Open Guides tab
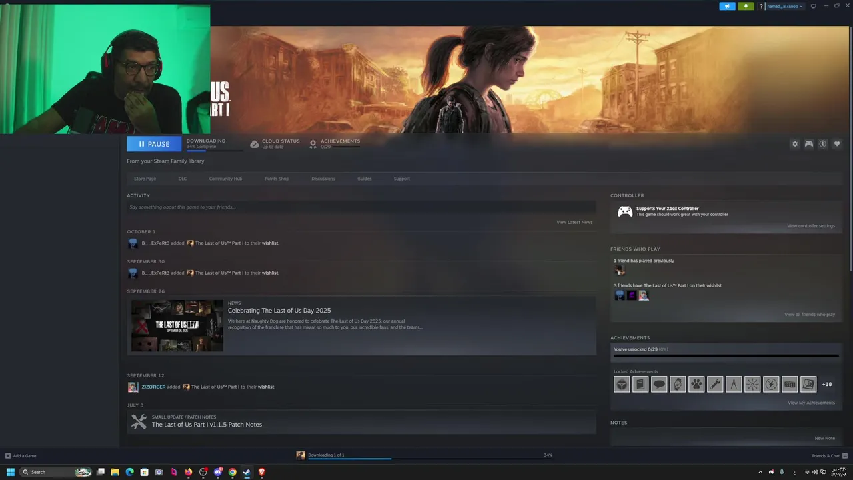Viewport: 853px width, 480px height. (x=364, y=179)
